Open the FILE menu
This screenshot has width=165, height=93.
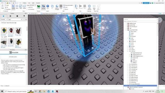pyautogui.click(x=2, y=3)
